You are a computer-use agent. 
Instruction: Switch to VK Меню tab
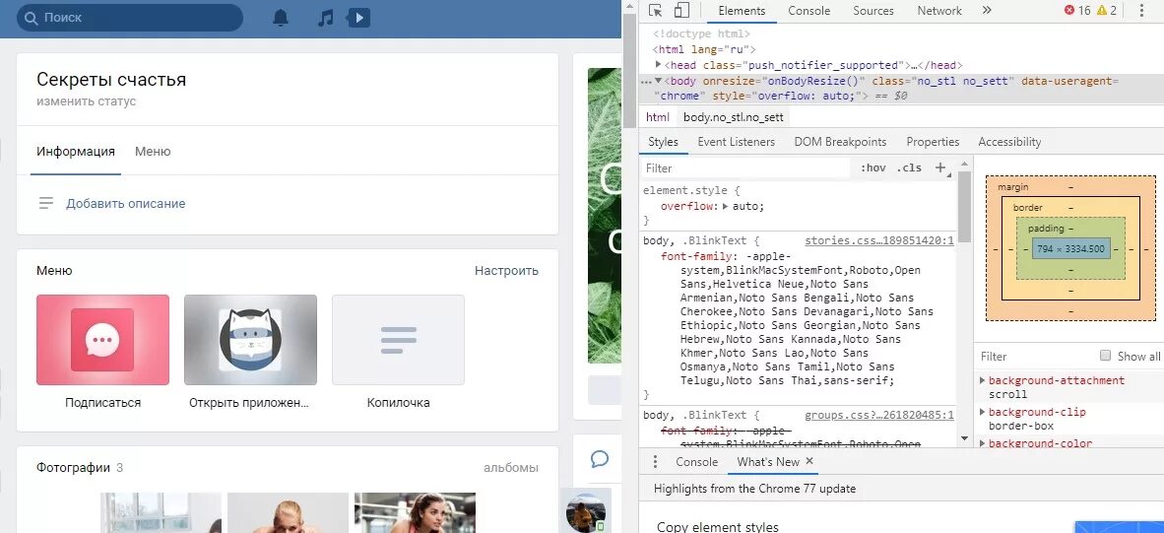point(153,152)
